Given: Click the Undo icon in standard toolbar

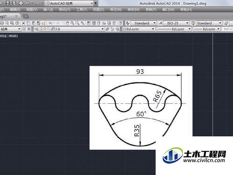Looking at the screenshot, I should pyautogui.click(x=50, y=23).
